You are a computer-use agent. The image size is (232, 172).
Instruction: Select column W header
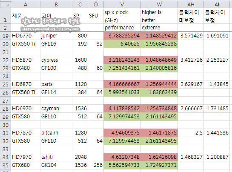click(159, 5)
